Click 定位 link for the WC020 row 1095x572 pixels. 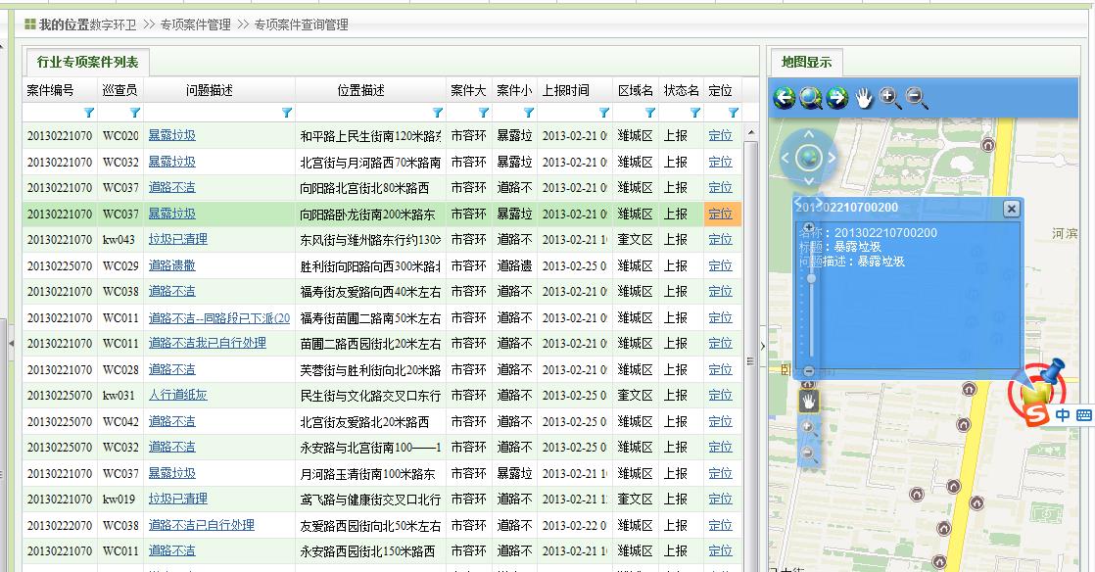click(x=720, y=135)
